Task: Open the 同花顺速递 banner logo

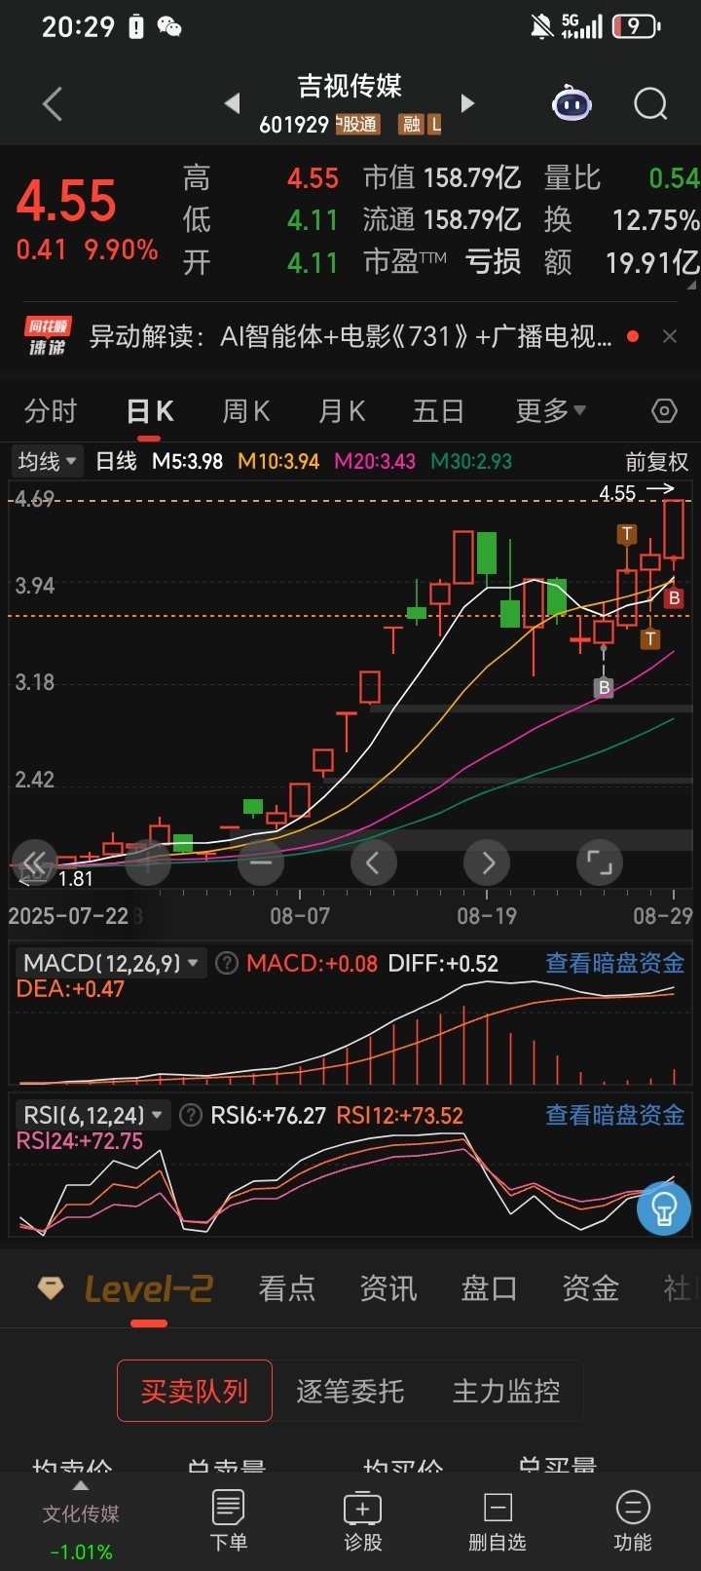Action: click(47, 337)
